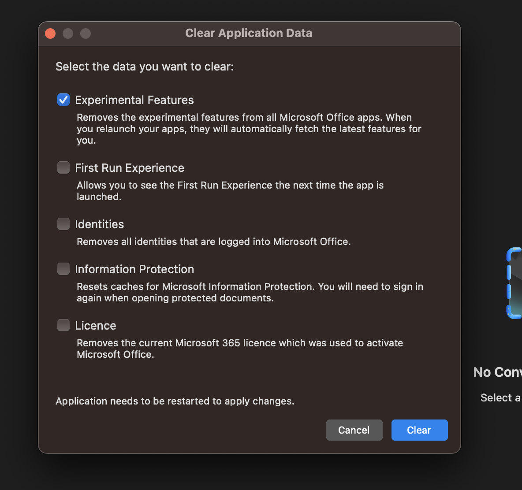Click the description 'Removes the experimental features from all'
Image resolution: width=522 pixels, height=490 pixels.
click(249, 129)
